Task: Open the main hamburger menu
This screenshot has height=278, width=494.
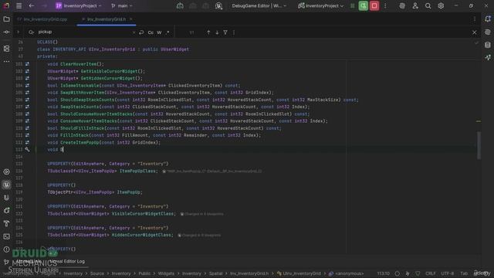Action: point(19,5)
